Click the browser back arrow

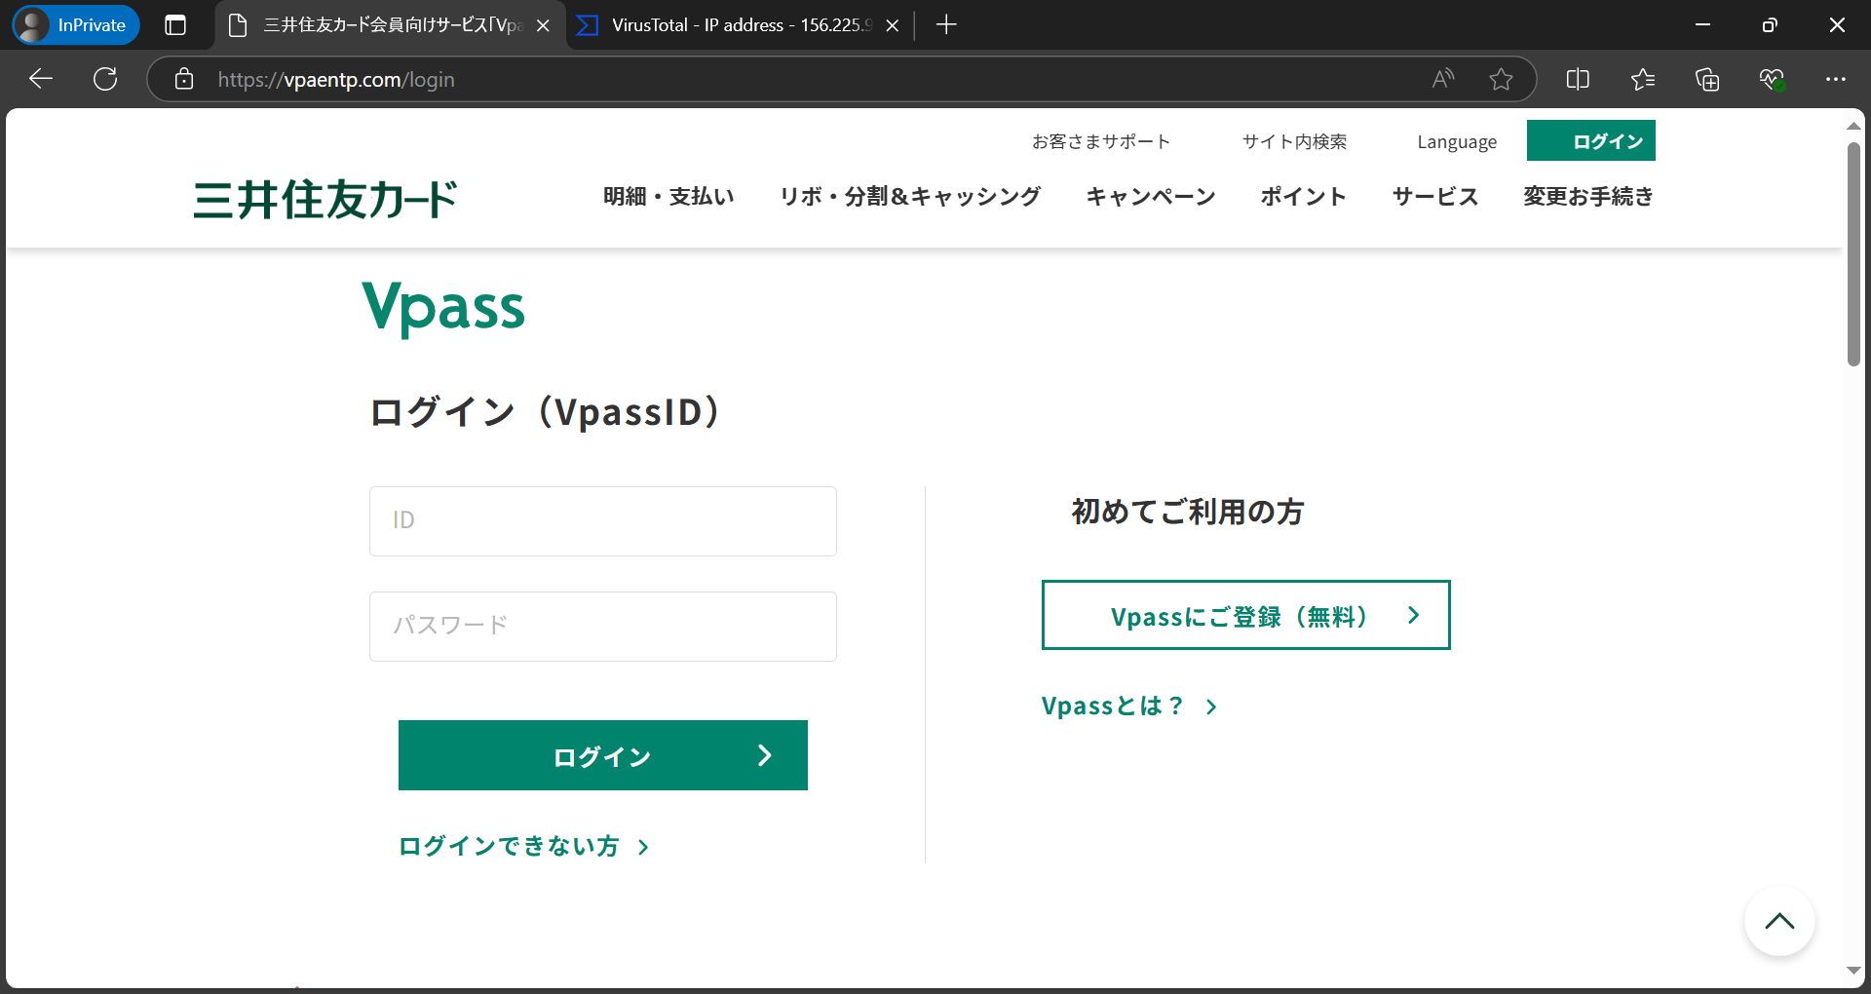(41, 79)
